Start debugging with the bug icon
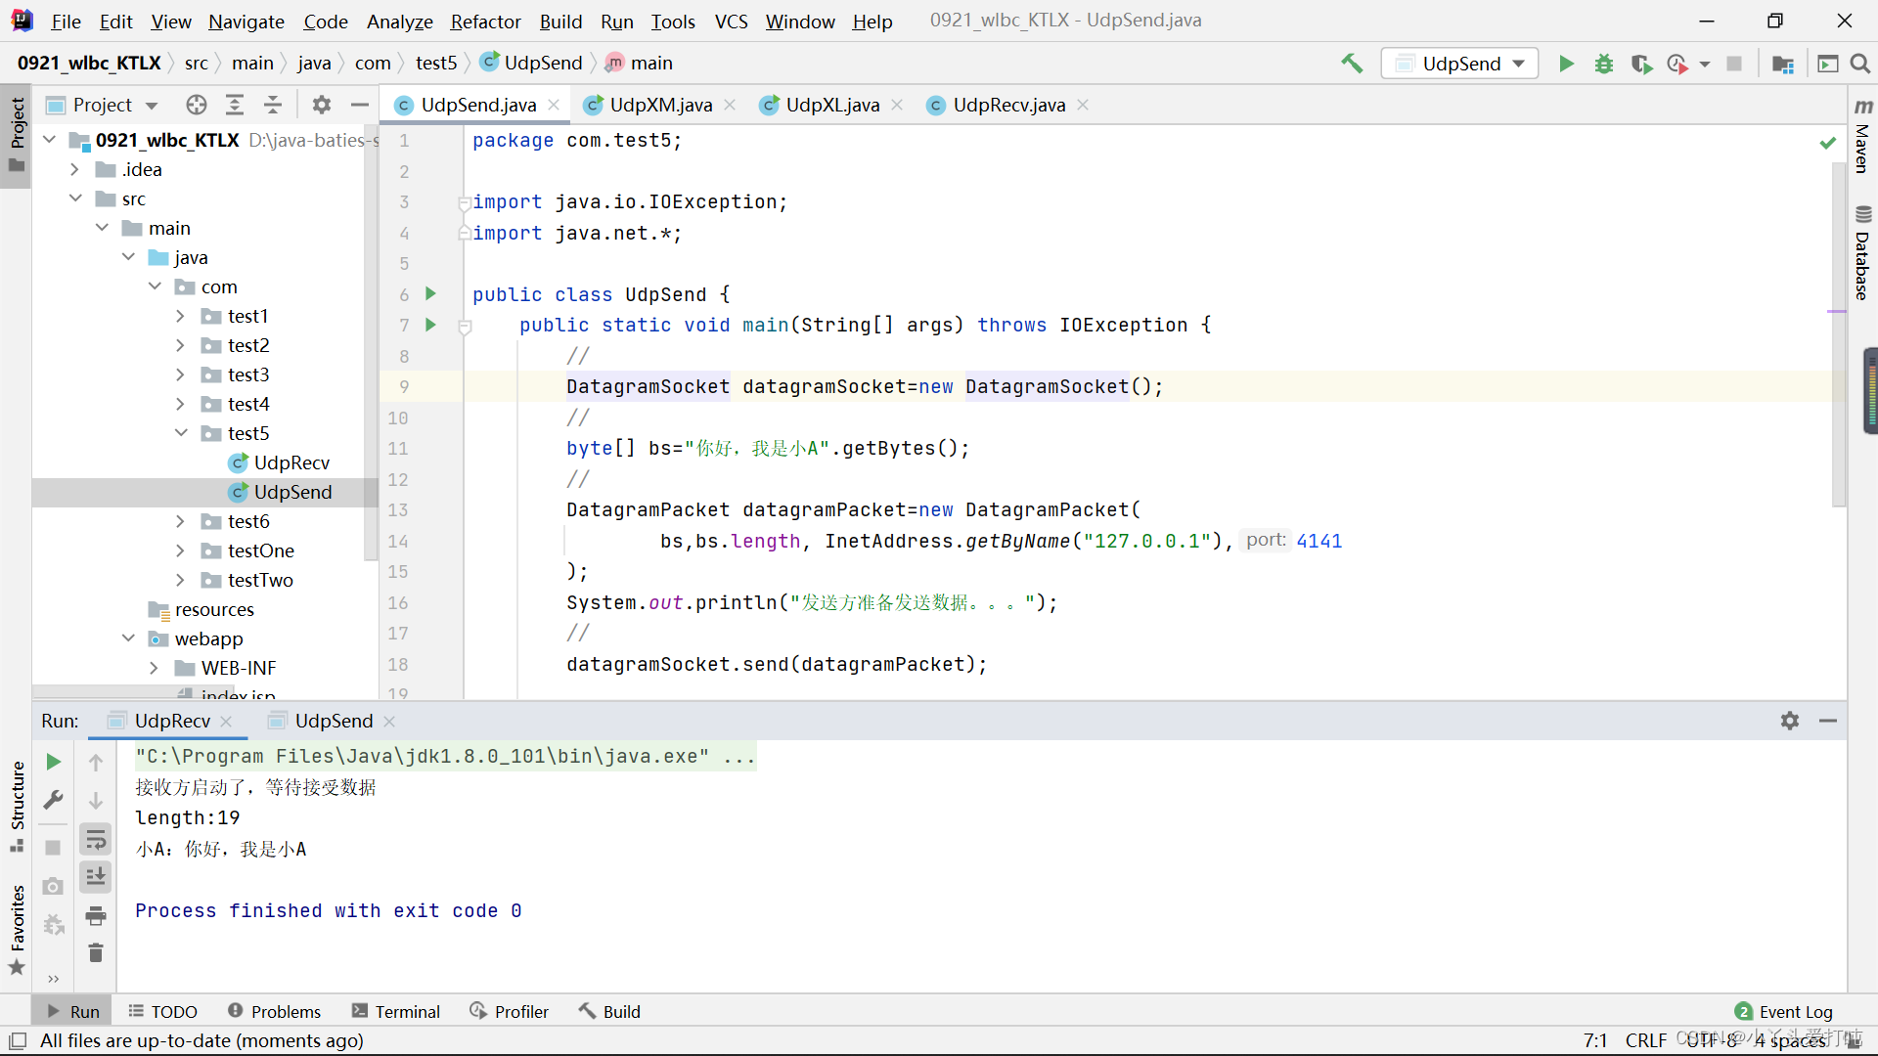This screenshot has height=1056, width=1878. click(x=1604, y=64)
